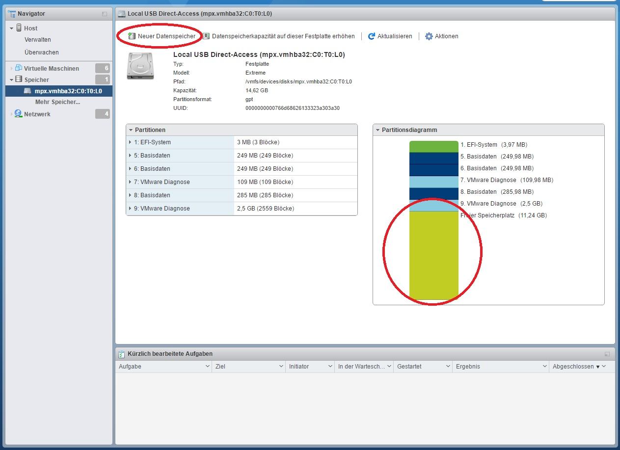Minimize the Navigator panel
The width and height of the screenshot is (620, 450).
click(x=105, y=14)
